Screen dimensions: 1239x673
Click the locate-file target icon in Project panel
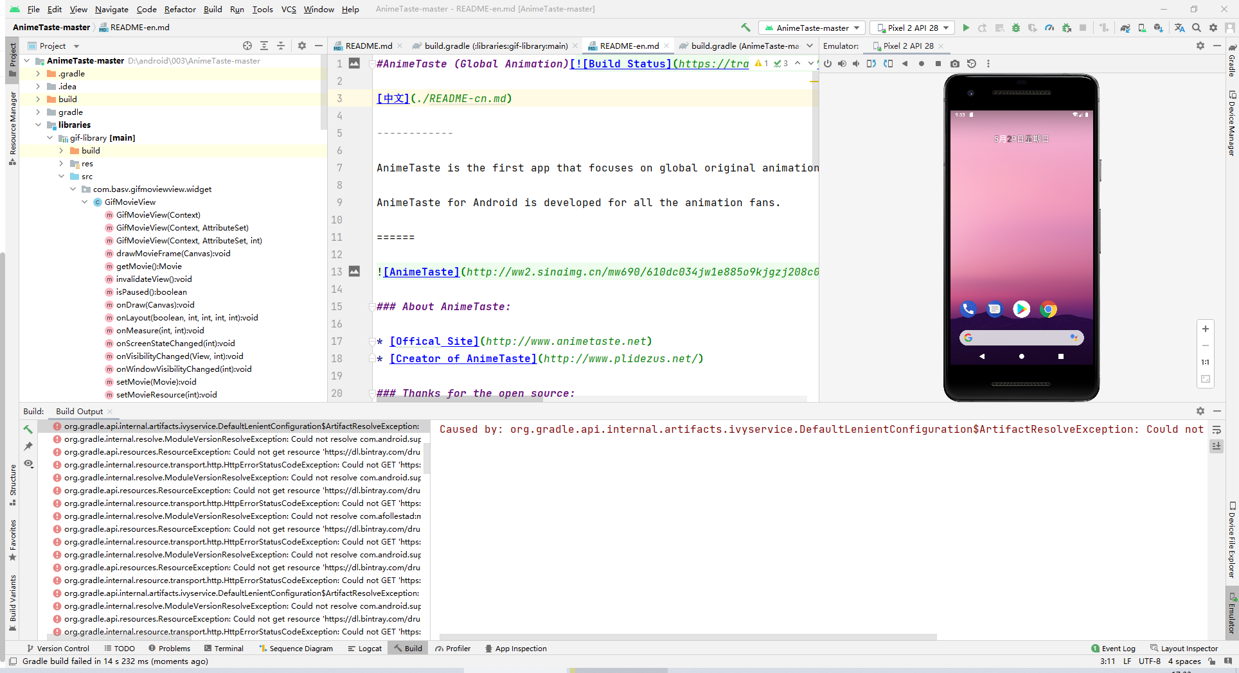click(x=247, y=46)
